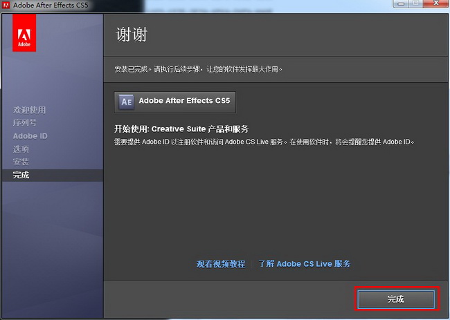Click the Adobe icon in the title bar
This screenshot has width=450, height=320.
6,5
